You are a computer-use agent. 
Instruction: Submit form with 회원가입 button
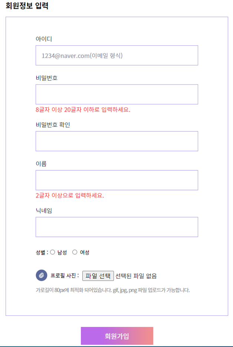pyautogui.click(x=117, y=336)
